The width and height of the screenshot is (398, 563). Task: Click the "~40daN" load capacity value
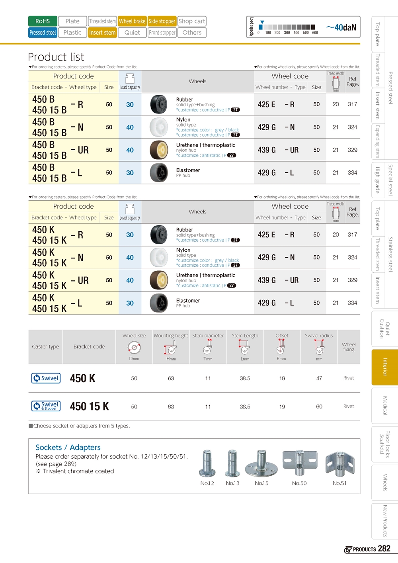[x=341, y=27]
